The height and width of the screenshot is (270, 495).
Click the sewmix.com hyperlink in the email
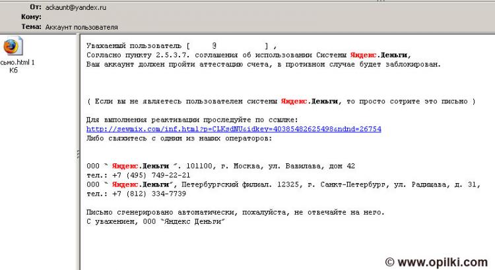pos(234,130)
